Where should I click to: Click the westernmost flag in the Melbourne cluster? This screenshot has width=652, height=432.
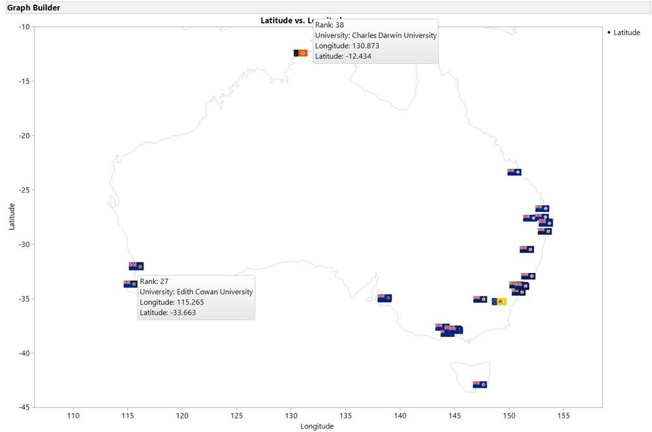click(441, 326)
